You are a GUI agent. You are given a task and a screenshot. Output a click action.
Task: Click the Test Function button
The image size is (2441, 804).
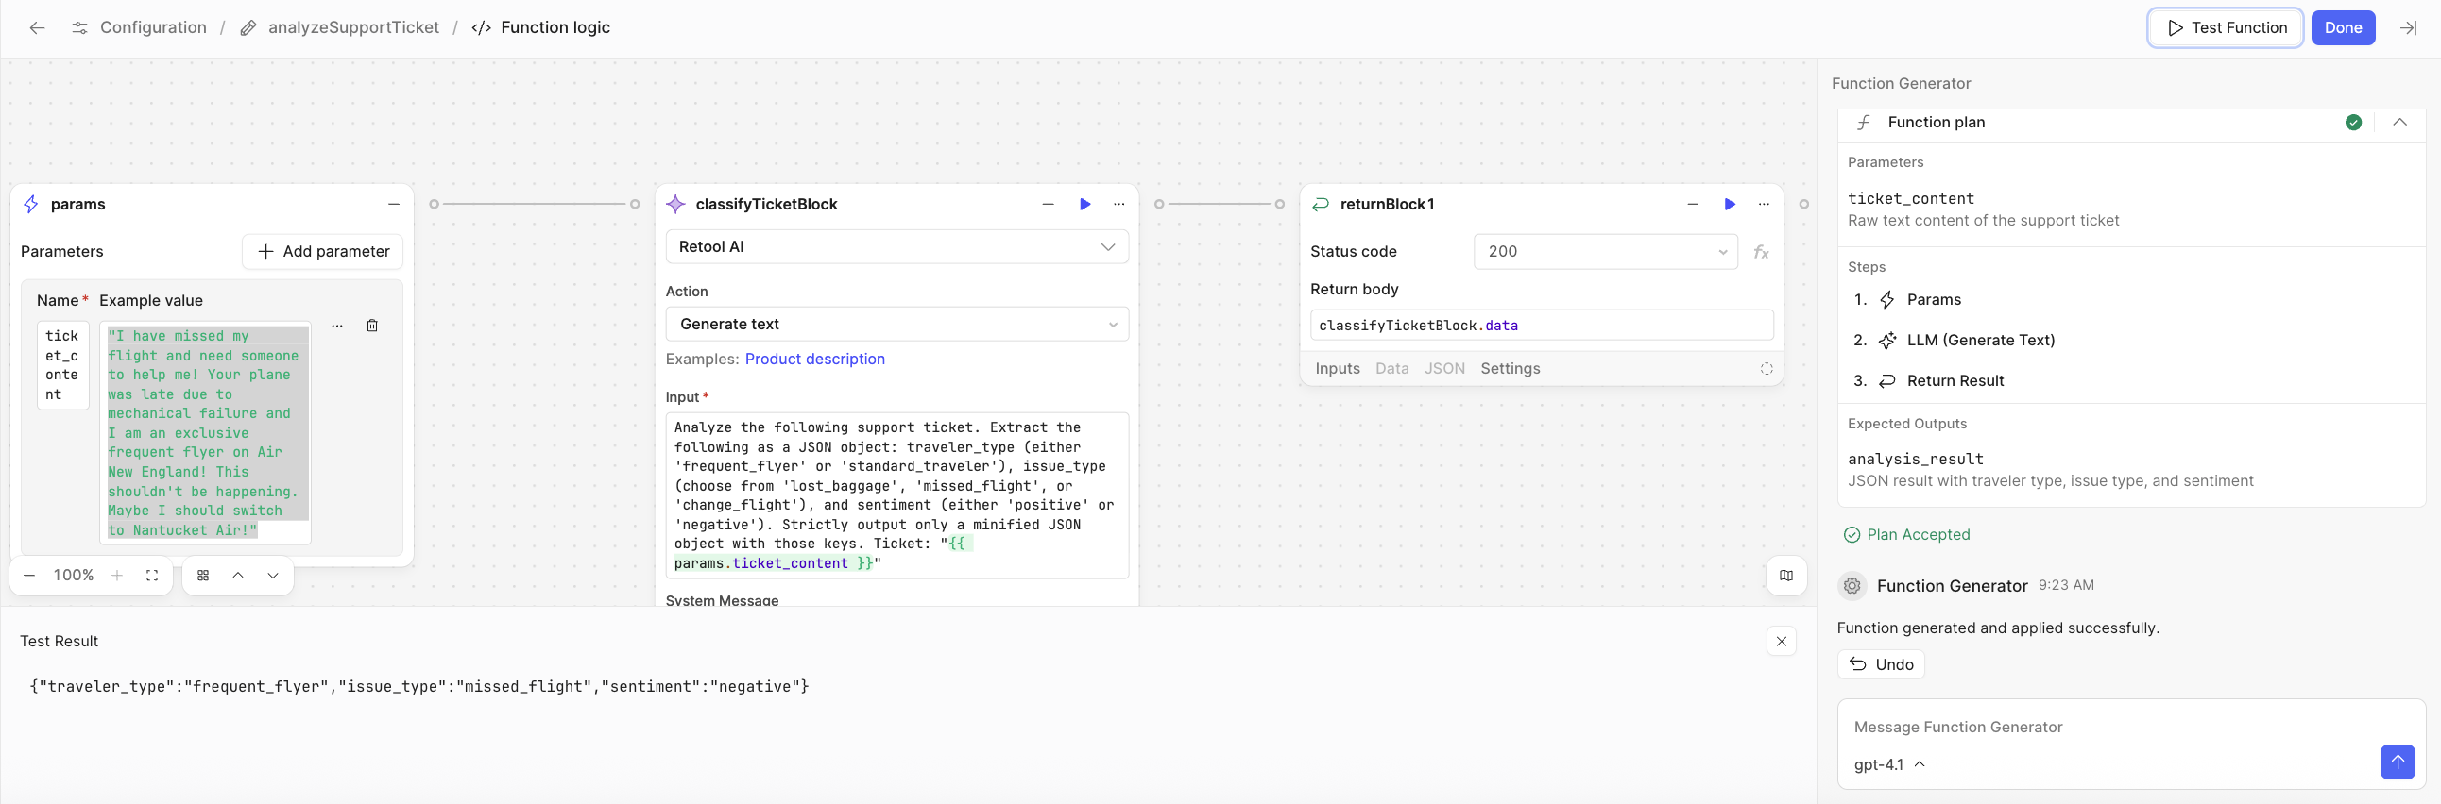[2225, 28]
